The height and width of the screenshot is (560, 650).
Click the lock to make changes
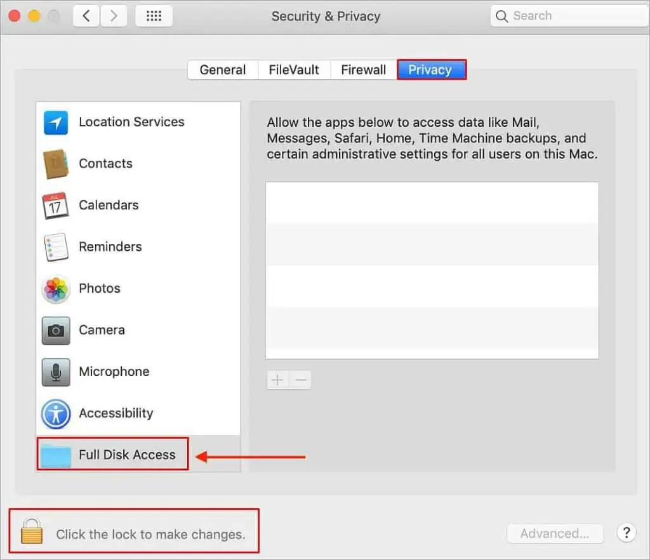31,533
